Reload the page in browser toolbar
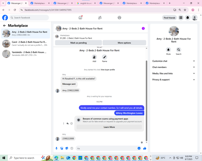This screenshot has height=161, width=202. click(x=15, y=10)
